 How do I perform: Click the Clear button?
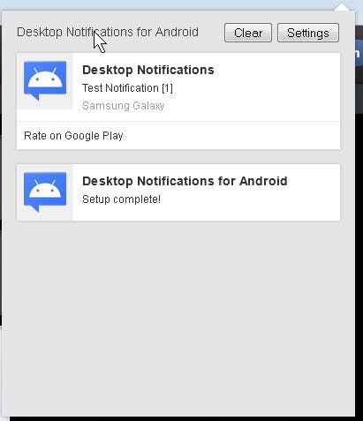tap(248, 33)
